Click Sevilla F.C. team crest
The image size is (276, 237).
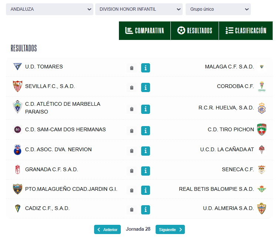click(18, 86)
